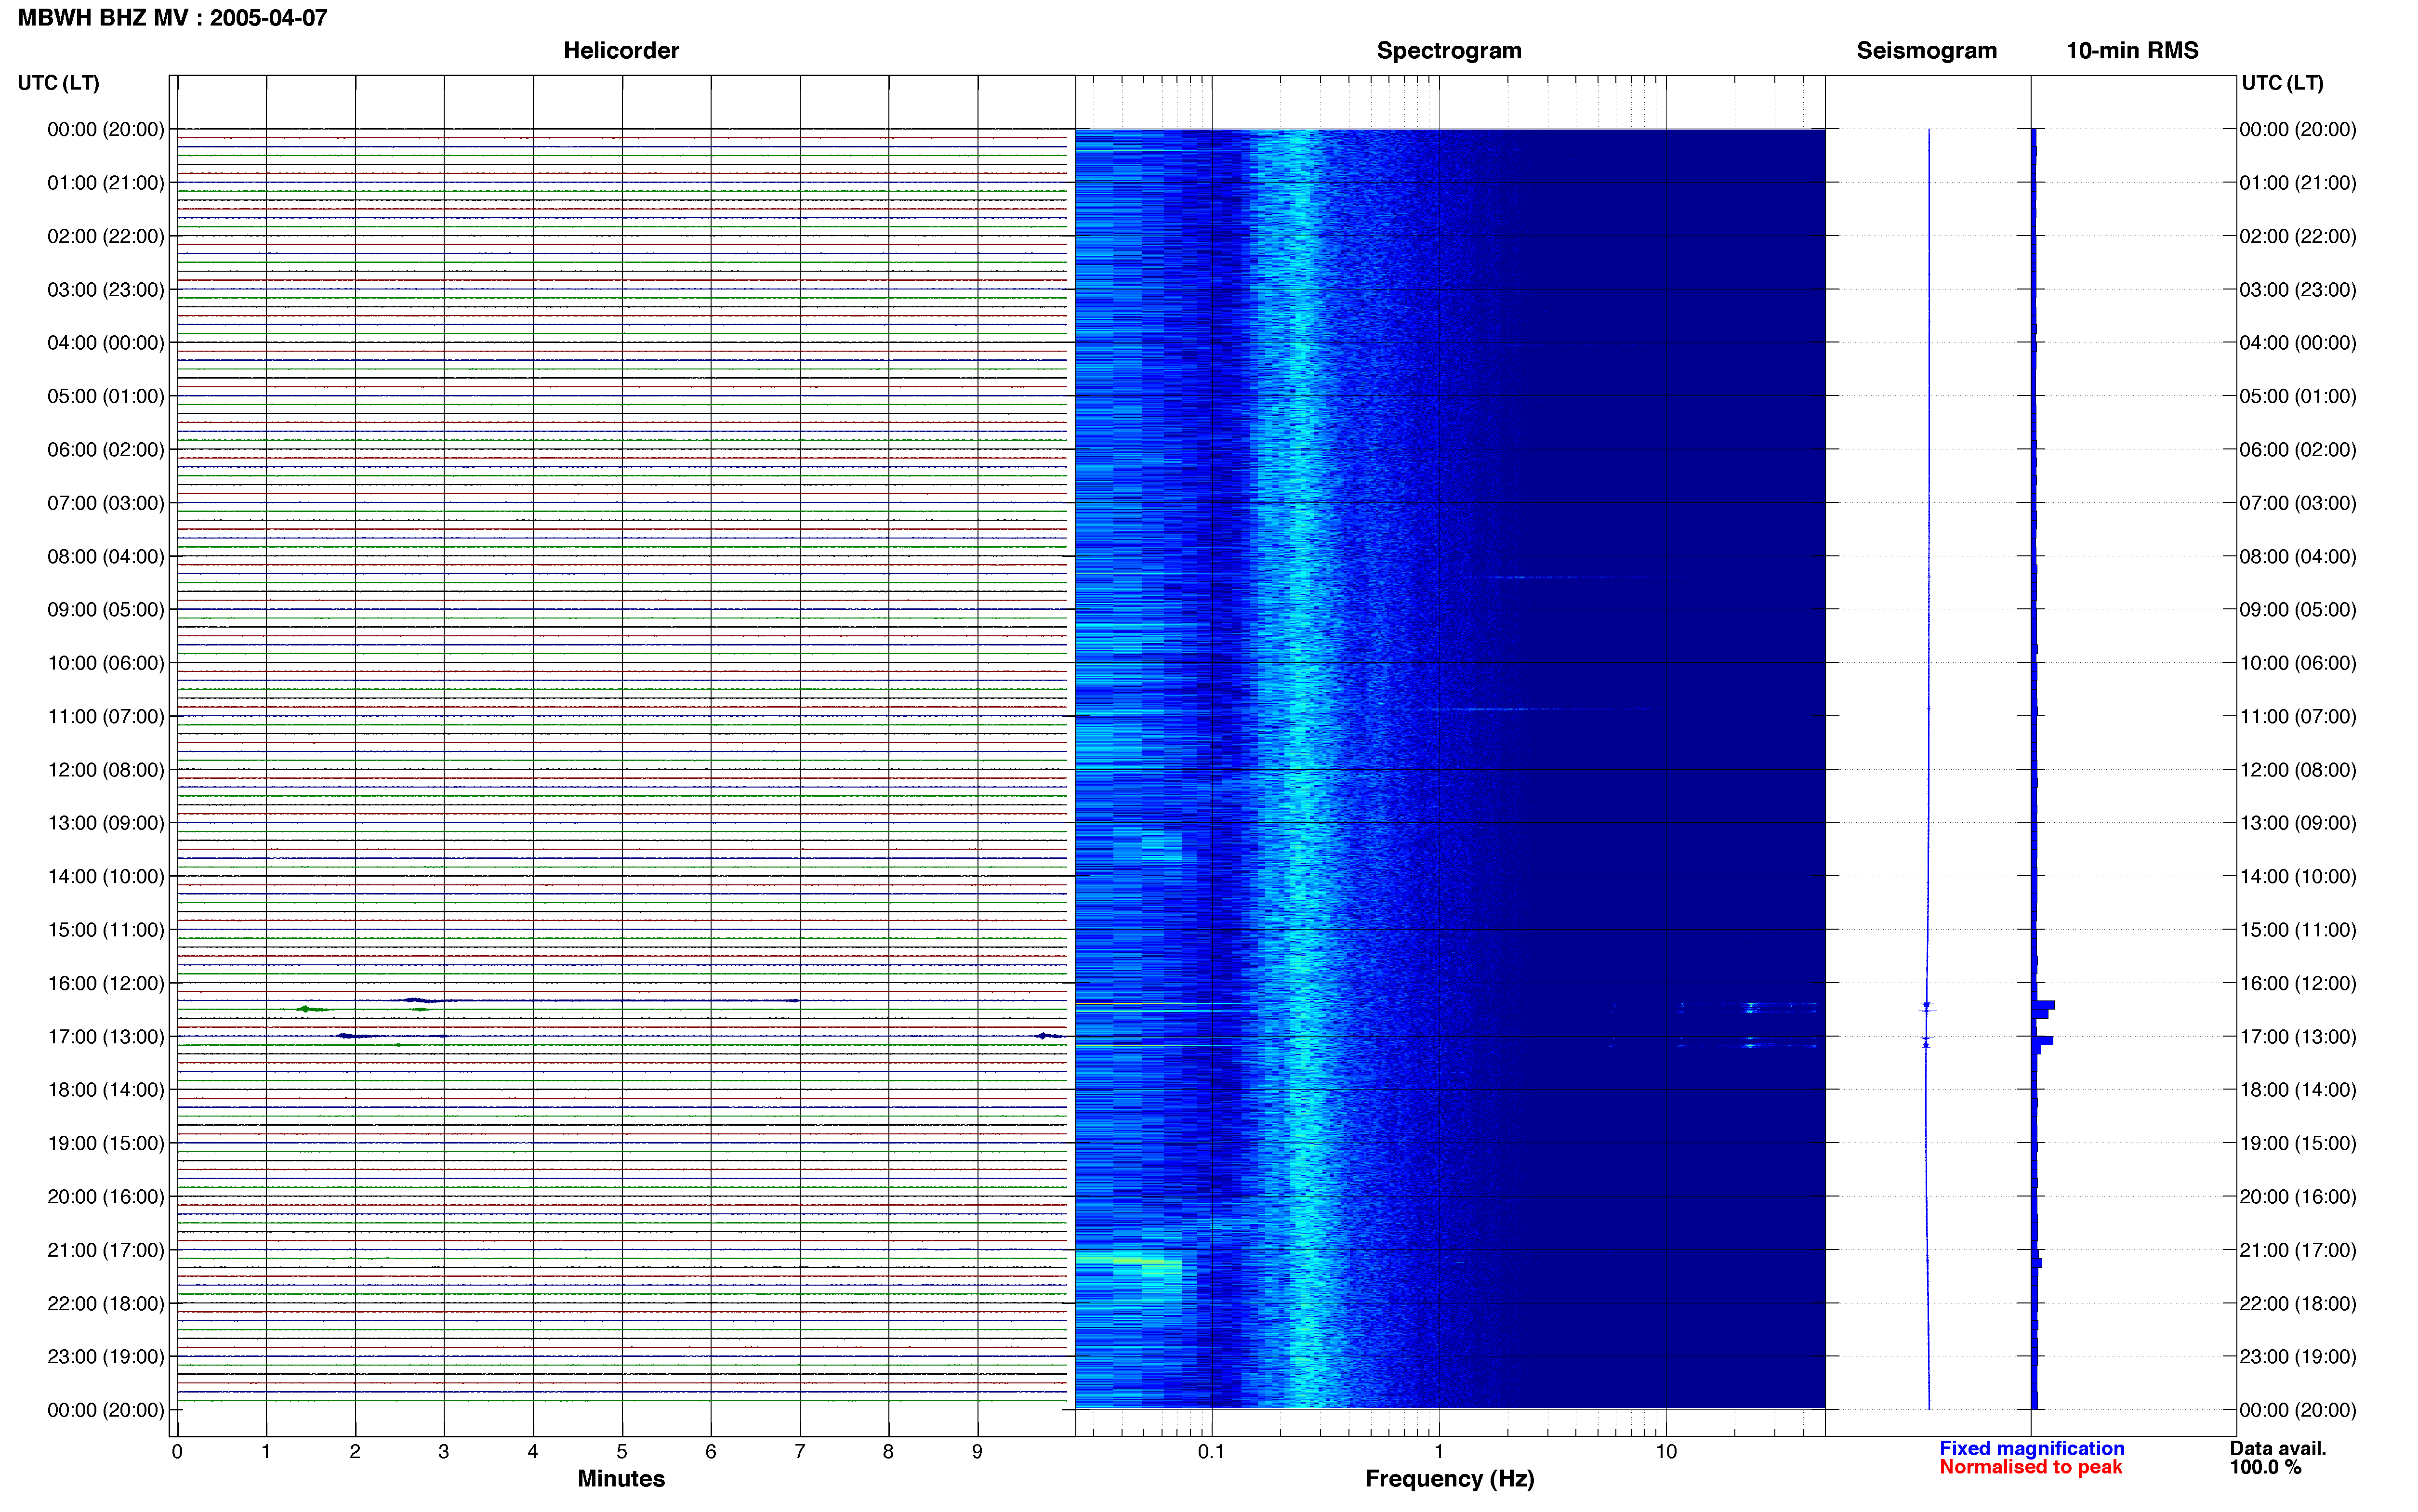Screen dimensions: 2418x1512
Task: Click 23:00 (19:00) on the left time axis
Action: tap(106, 1357)
